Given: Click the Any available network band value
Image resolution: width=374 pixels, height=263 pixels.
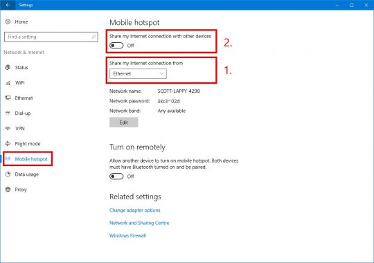Looking at the screenshot, I should pos(172,111).
